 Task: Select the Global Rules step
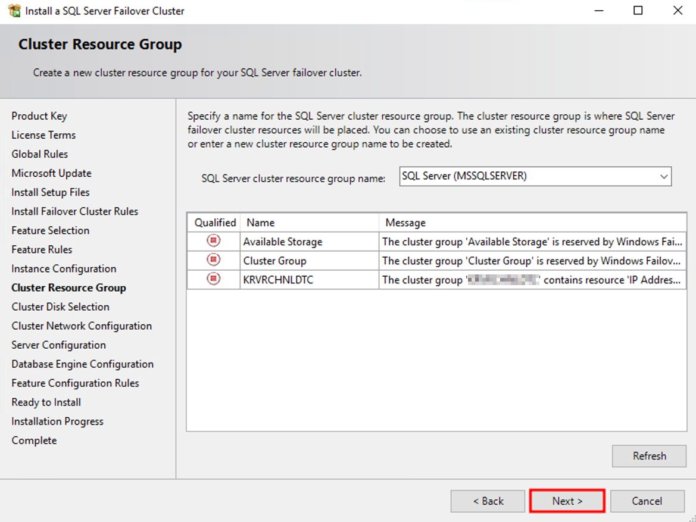click(39, 154)
